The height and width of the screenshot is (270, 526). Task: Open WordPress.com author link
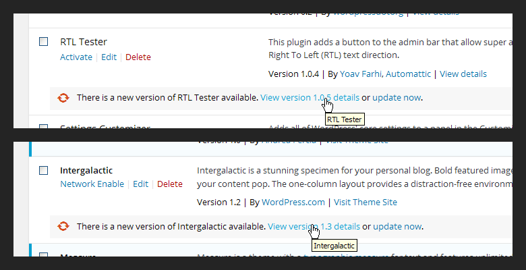[293, 202]
